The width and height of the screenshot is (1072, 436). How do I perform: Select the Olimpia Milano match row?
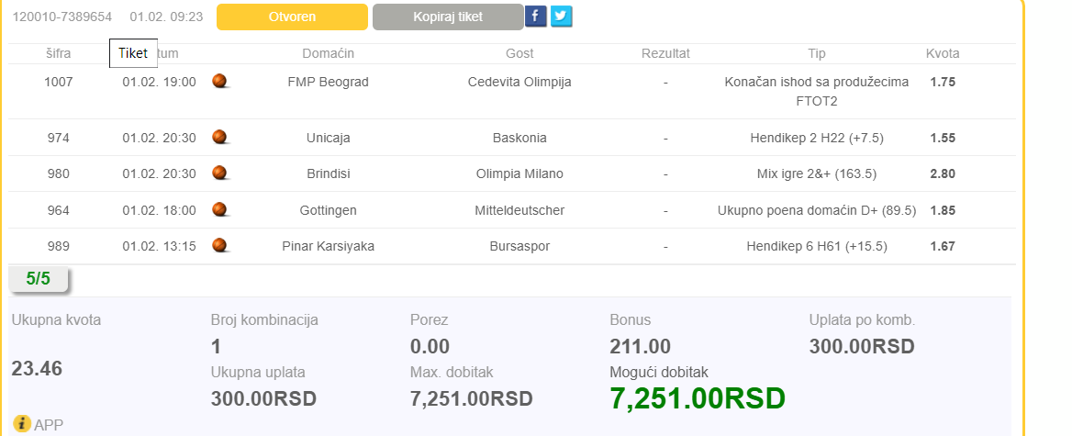[511, 173]
